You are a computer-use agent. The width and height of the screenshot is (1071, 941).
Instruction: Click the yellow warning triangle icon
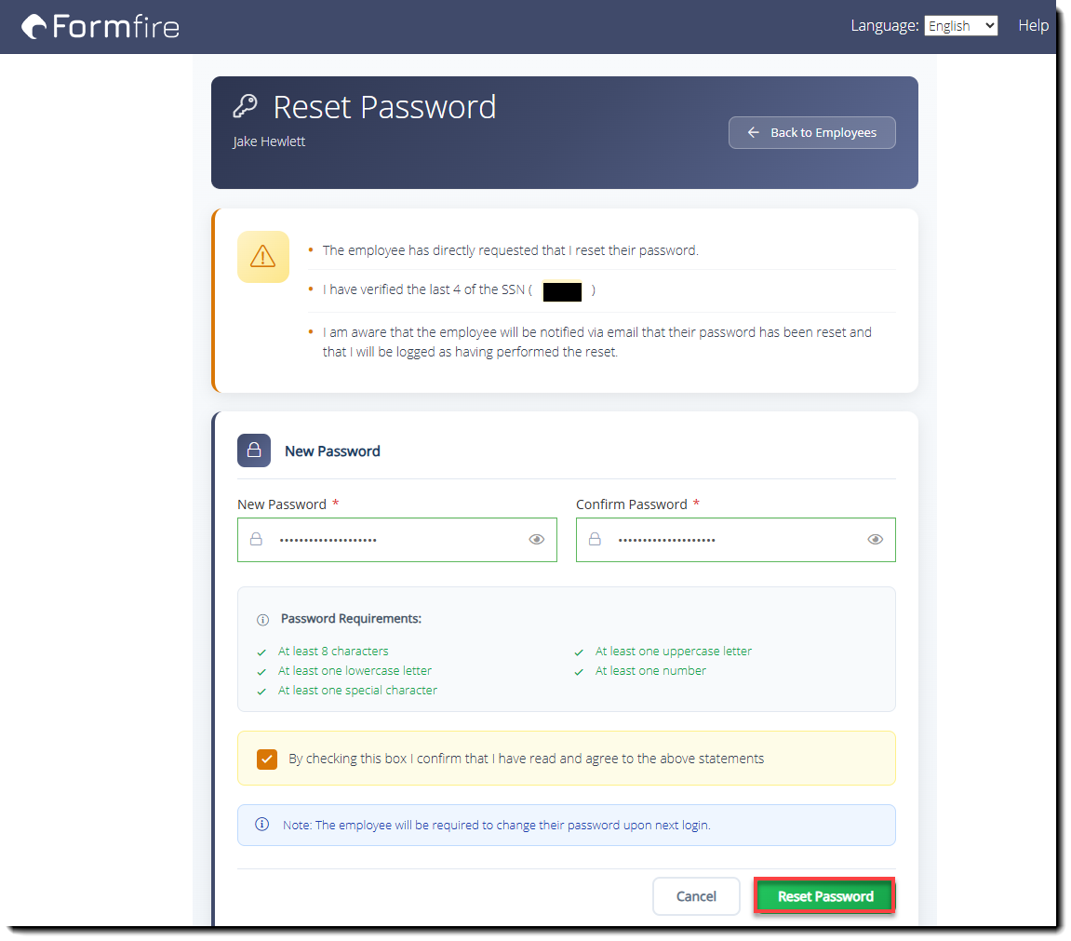(x=263, y=257)
